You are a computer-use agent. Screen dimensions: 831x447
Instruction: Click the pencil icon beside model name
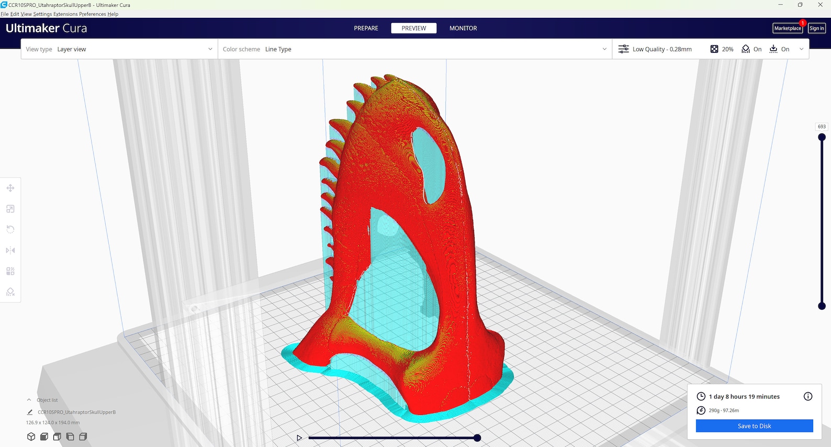pyautogui.click(x=30, y=412)
